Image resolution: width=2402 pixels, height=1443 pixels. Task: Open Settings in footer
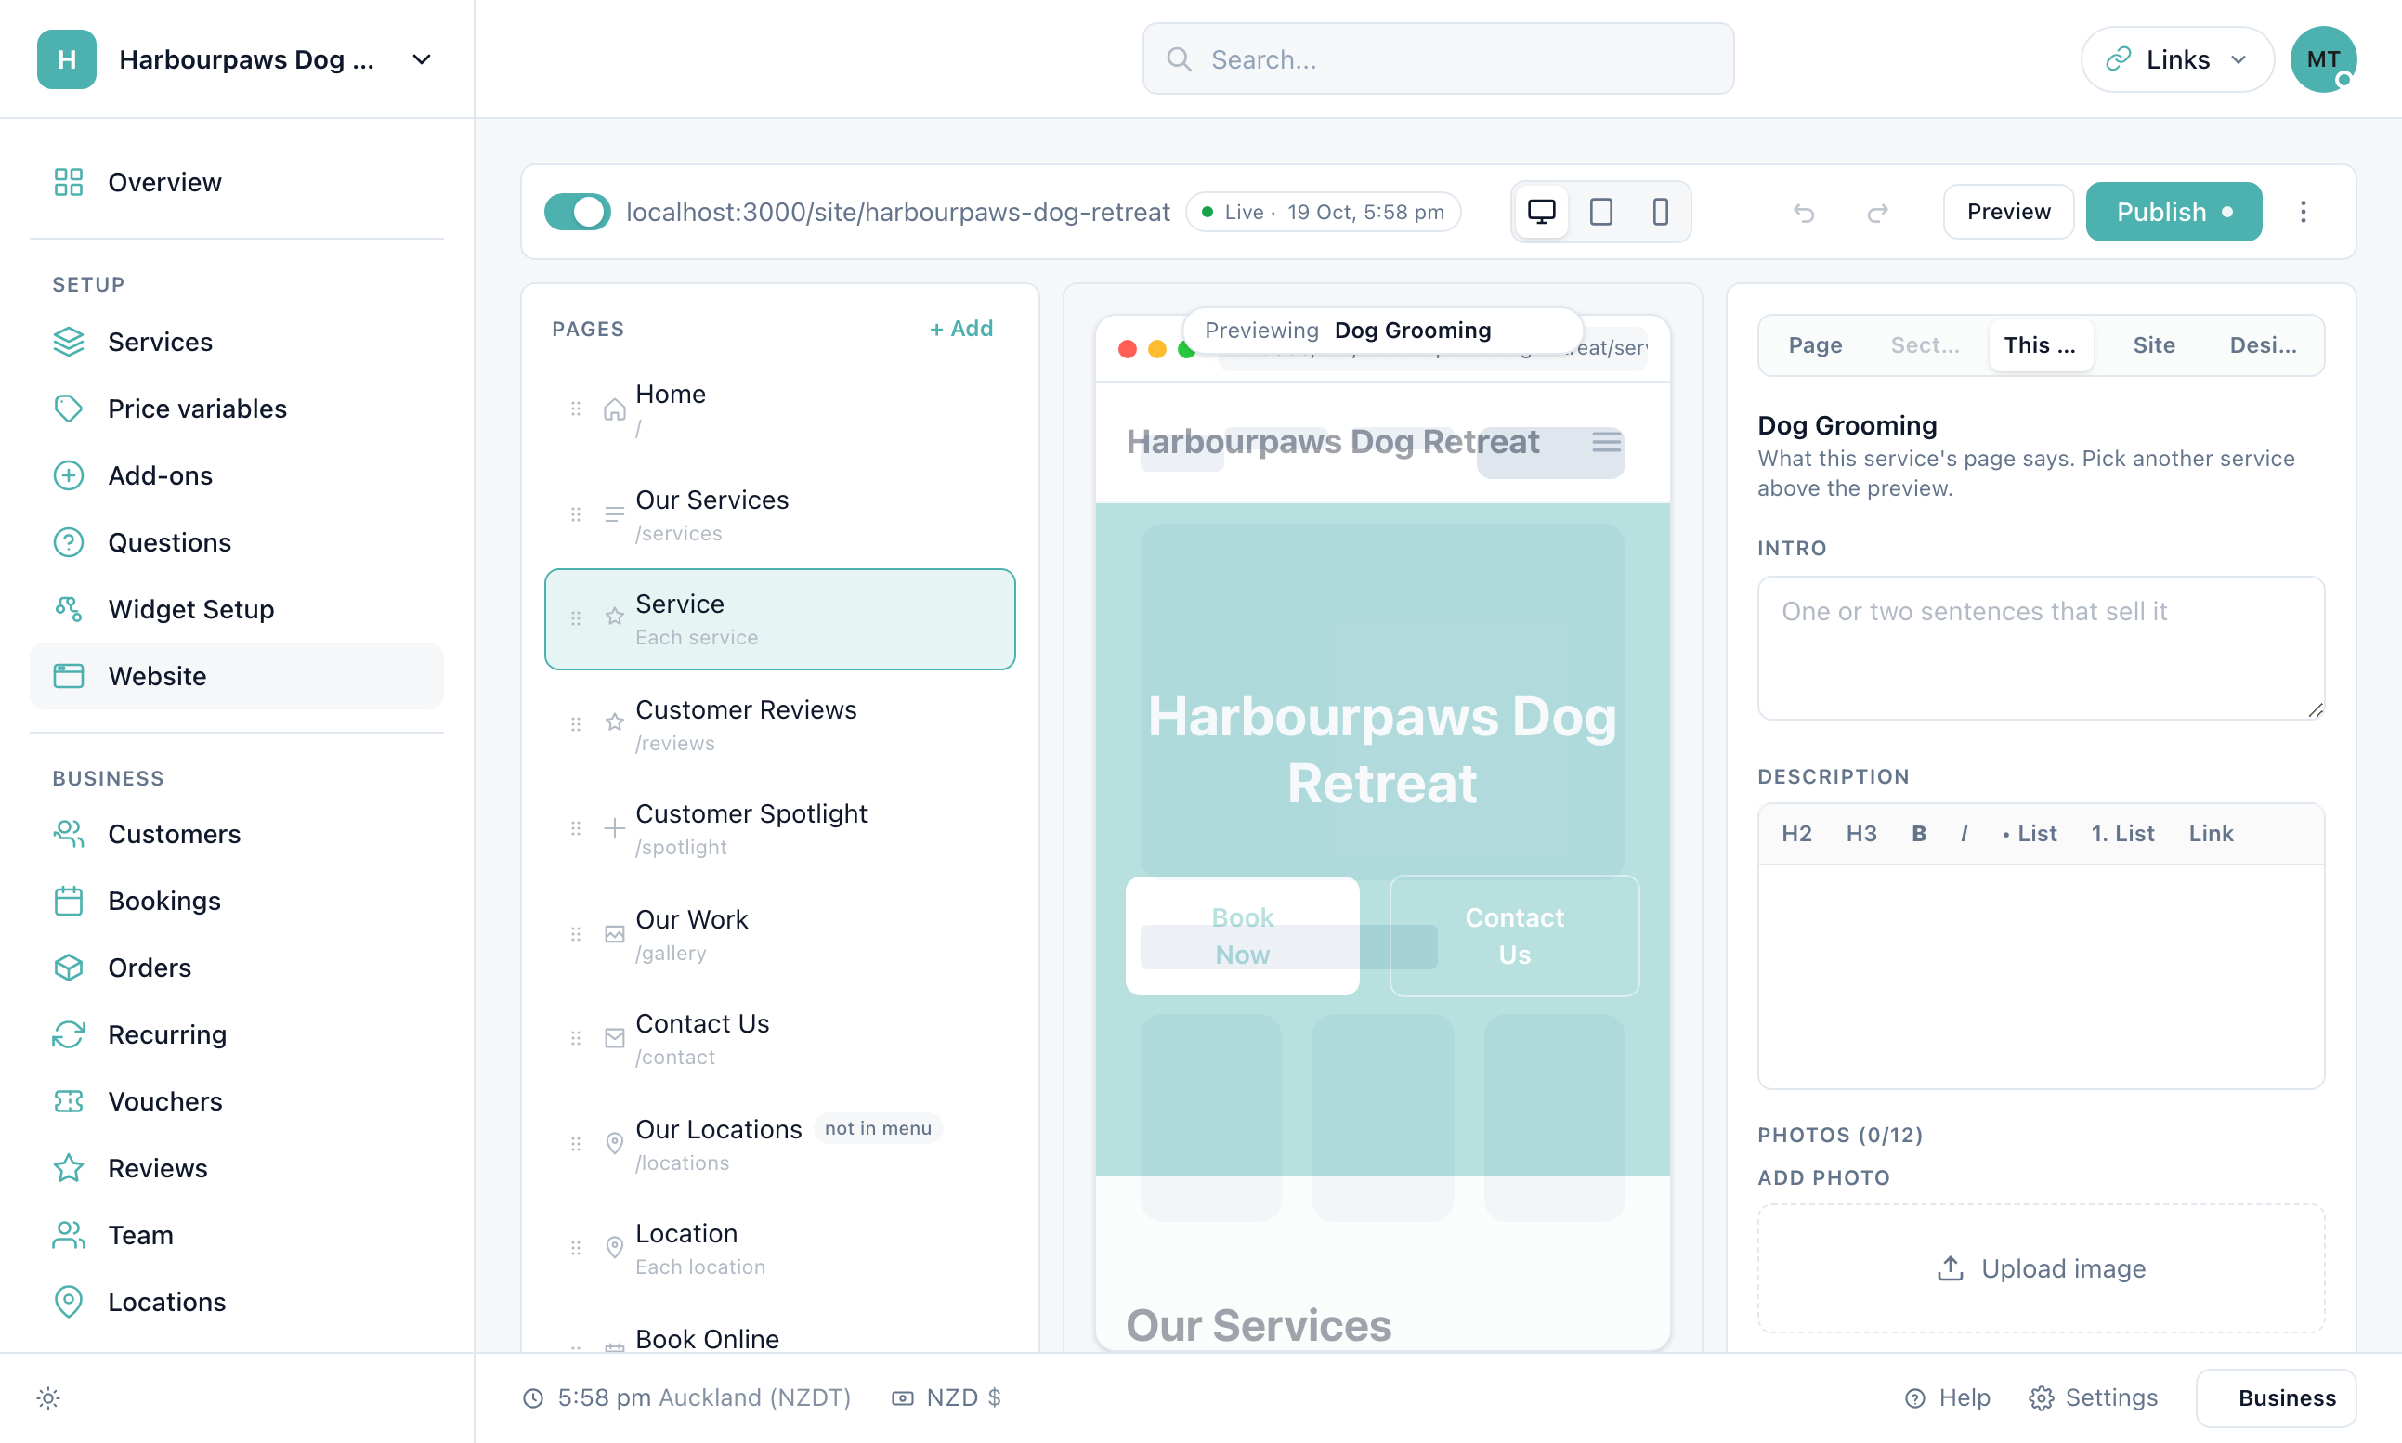coord(2093,1397)
